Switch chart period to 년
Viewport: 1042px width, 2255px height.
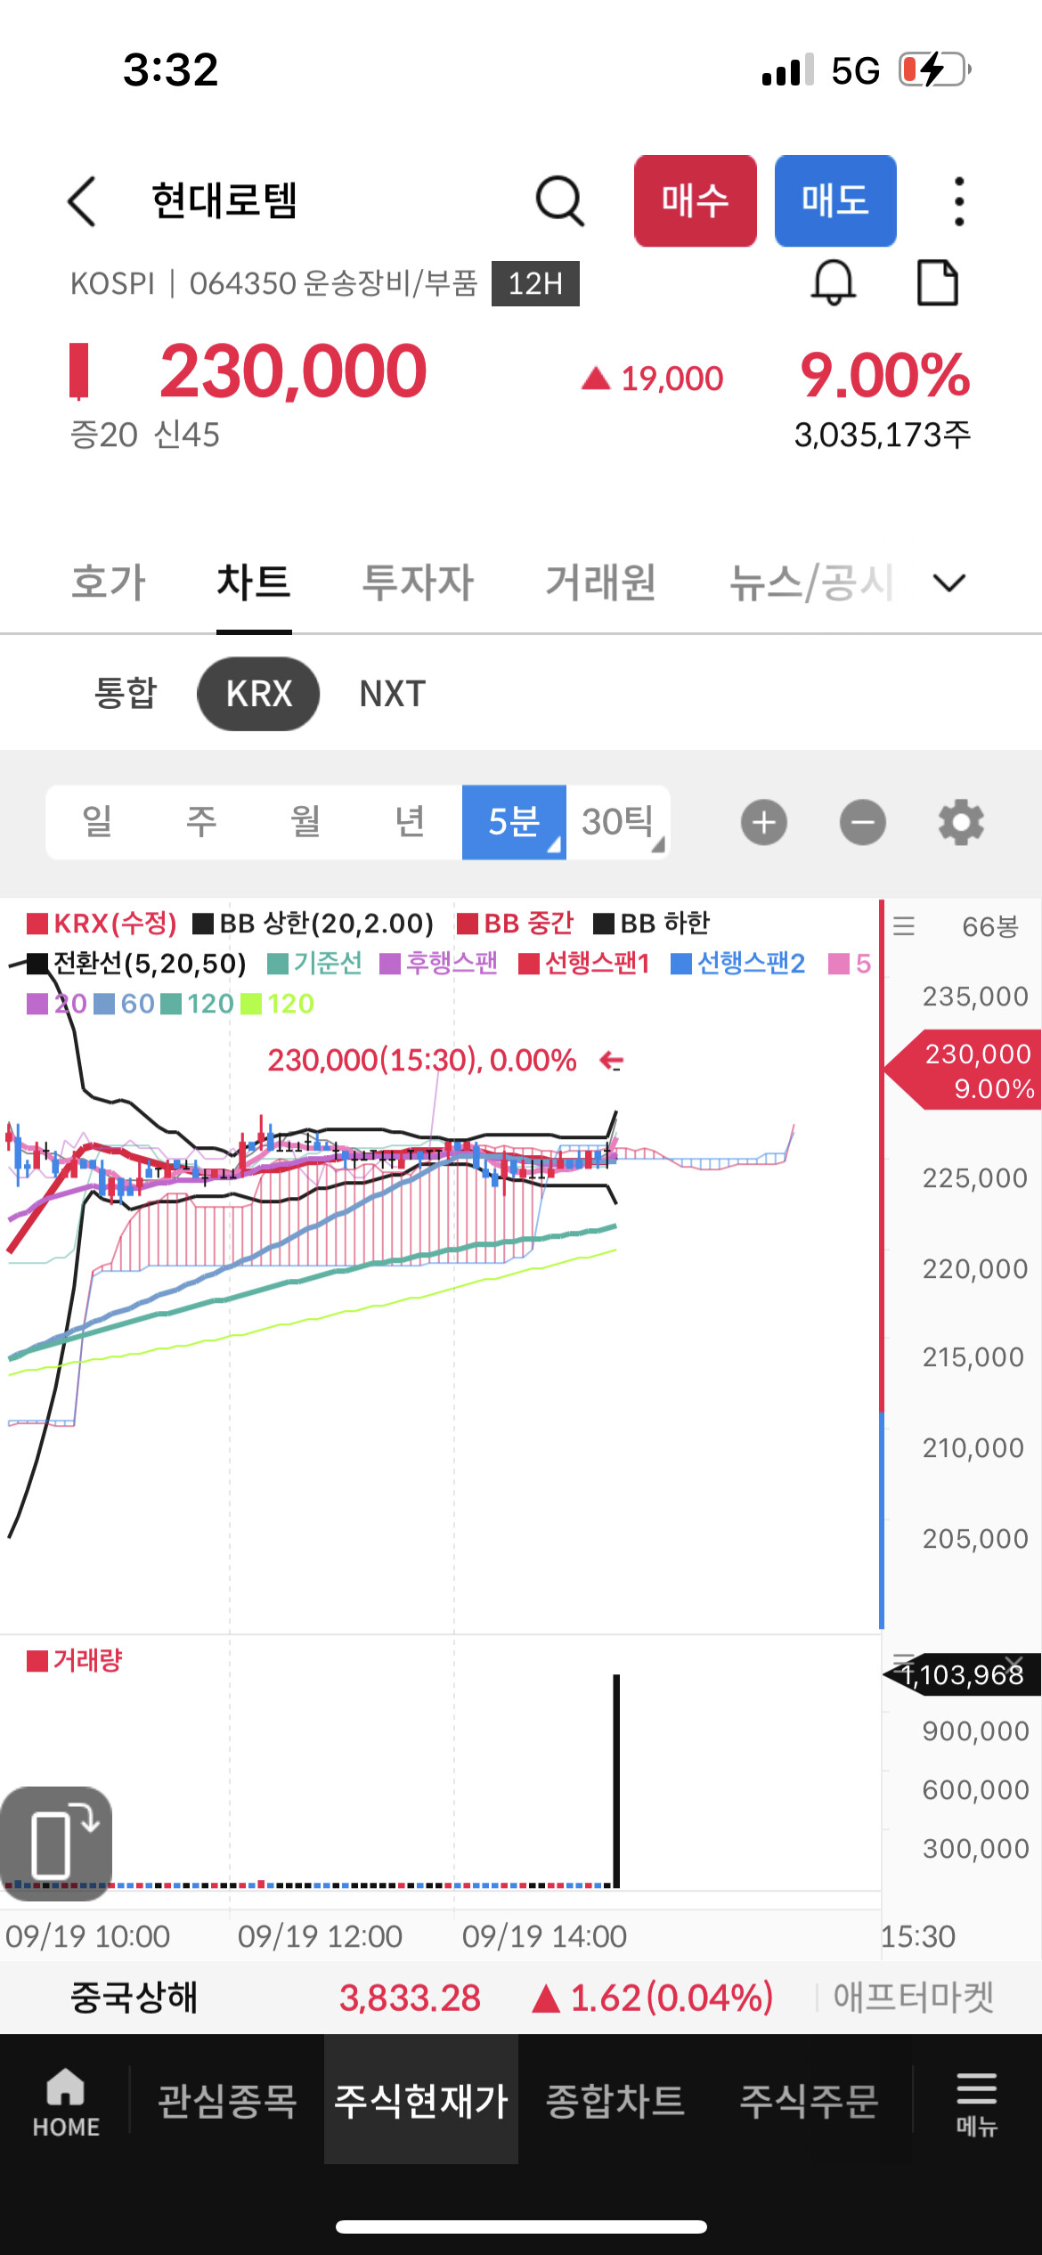point(410,822)
